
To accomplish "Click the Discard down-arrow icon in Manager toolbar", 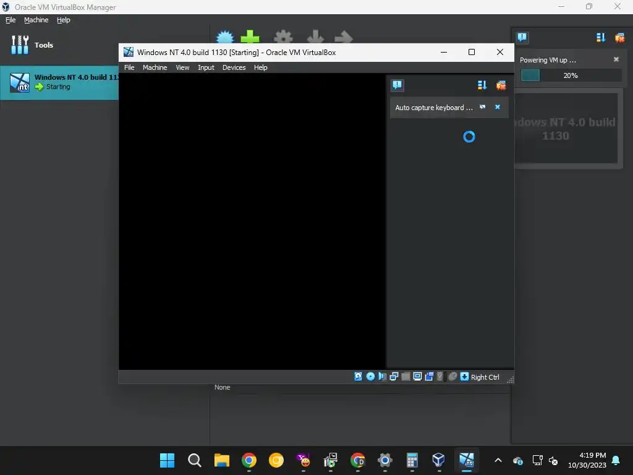I will tap(315, 36).
